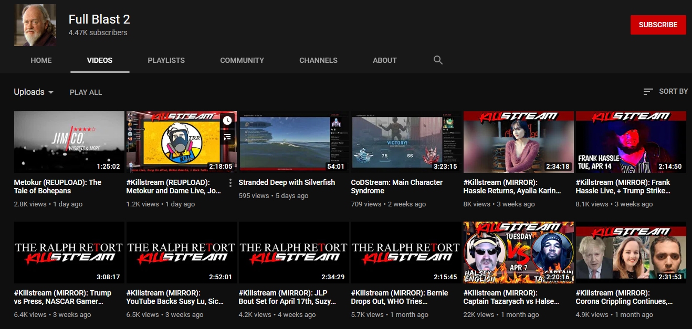The height and width of the screenshot is (329, 692).
Task: Open the Sort By menu
Action: [x=665, y=92]
